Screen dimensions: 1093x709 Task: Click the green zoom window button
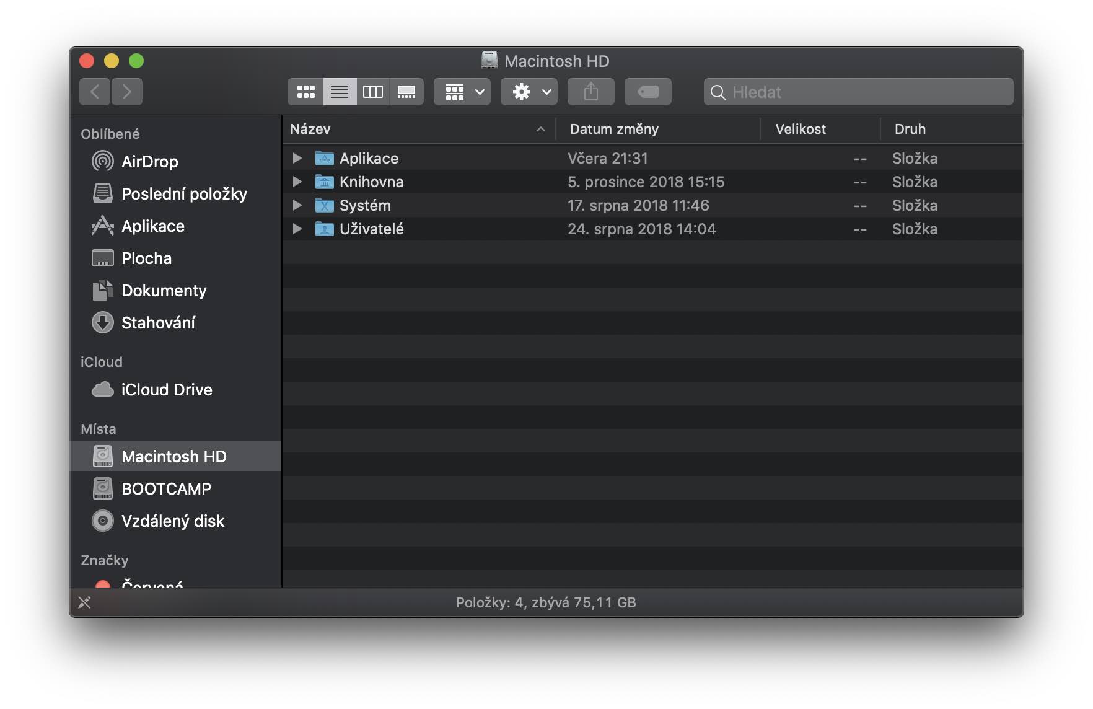click(x=136, y=61)
